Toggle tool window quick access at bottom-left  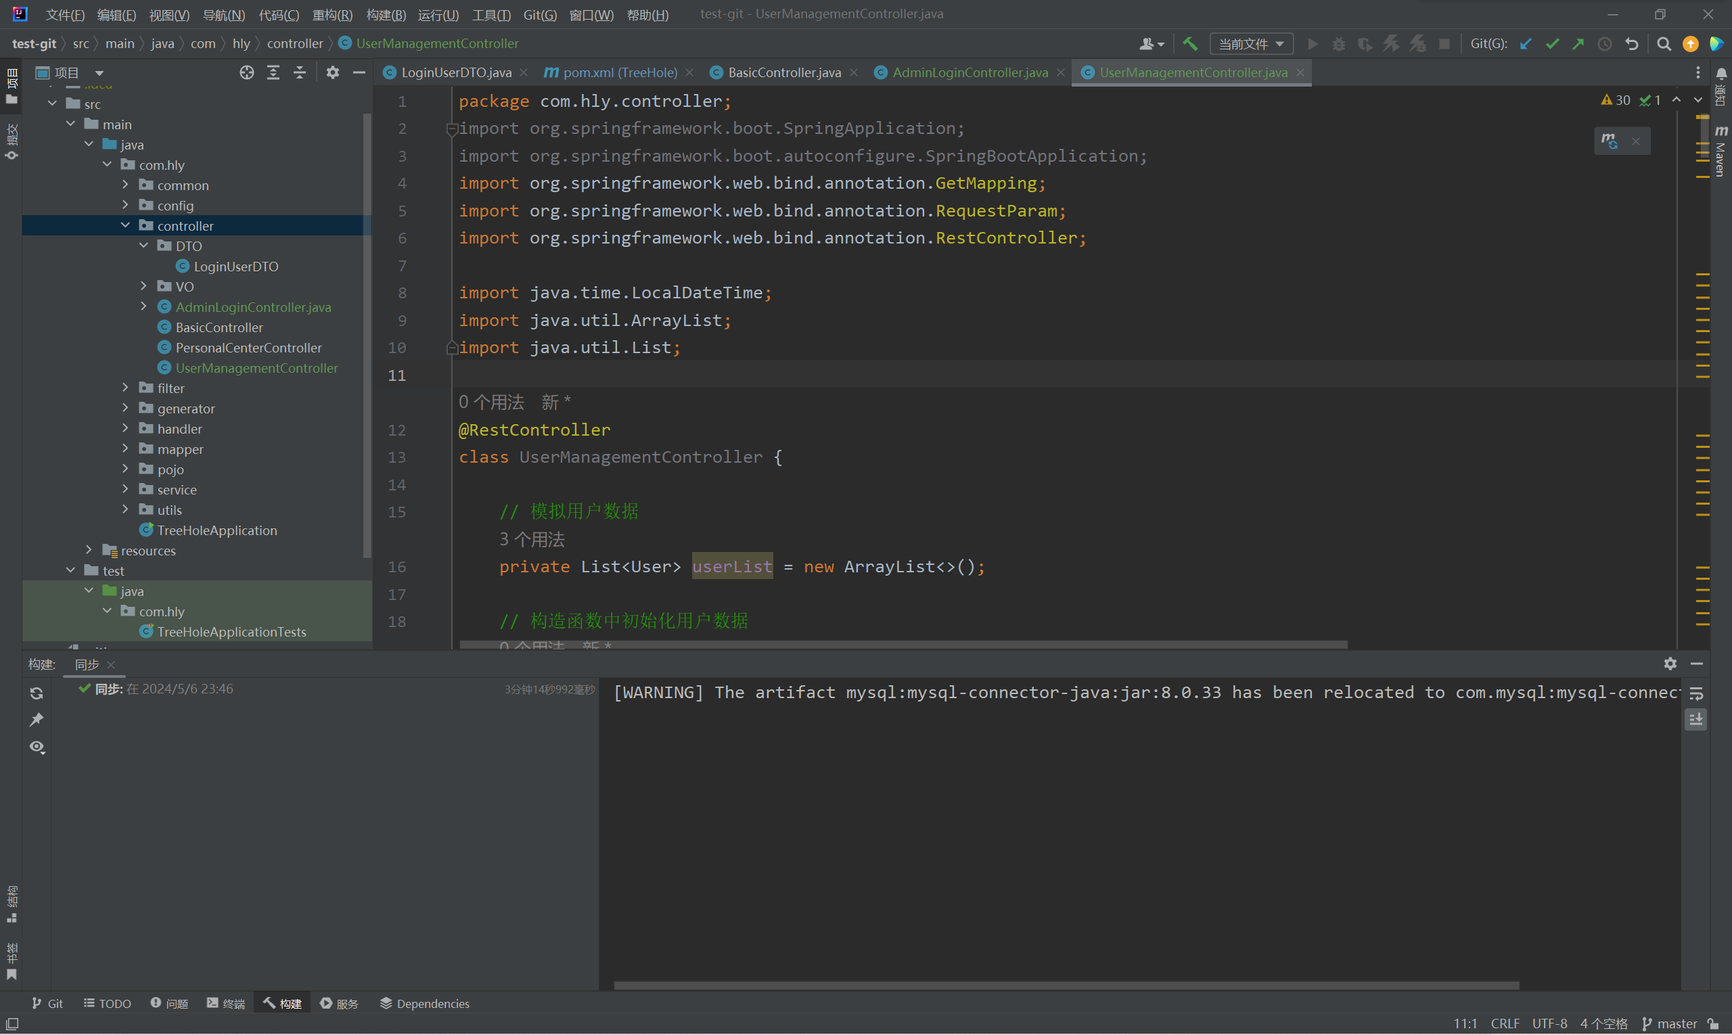[x=12, y=1024]
